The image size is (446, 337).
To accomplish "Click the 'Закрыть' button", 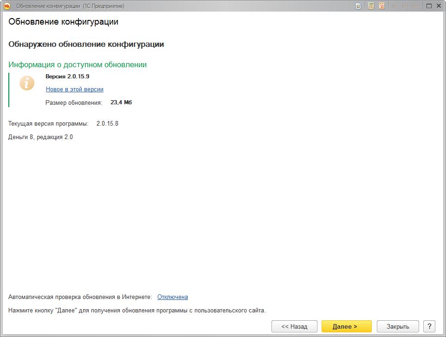I will point(398,326).
